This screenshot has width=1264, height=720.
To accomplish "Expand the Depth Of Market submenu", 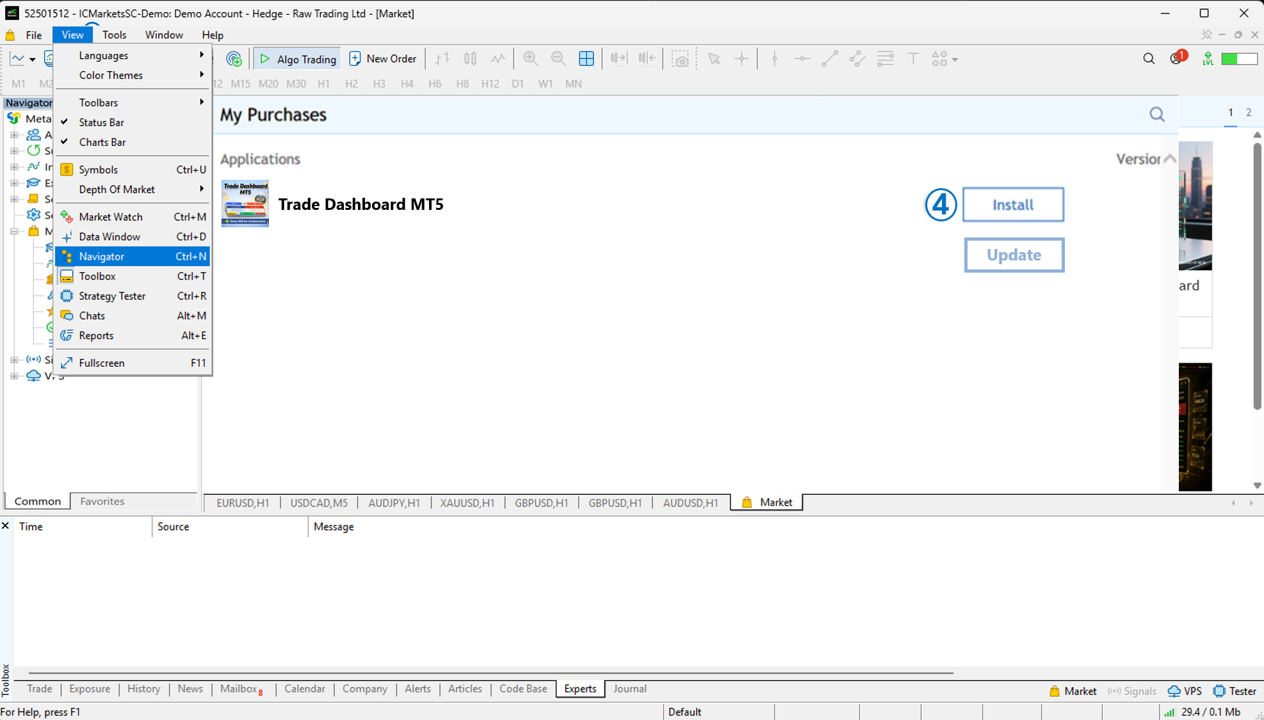I will click(133, 189).
